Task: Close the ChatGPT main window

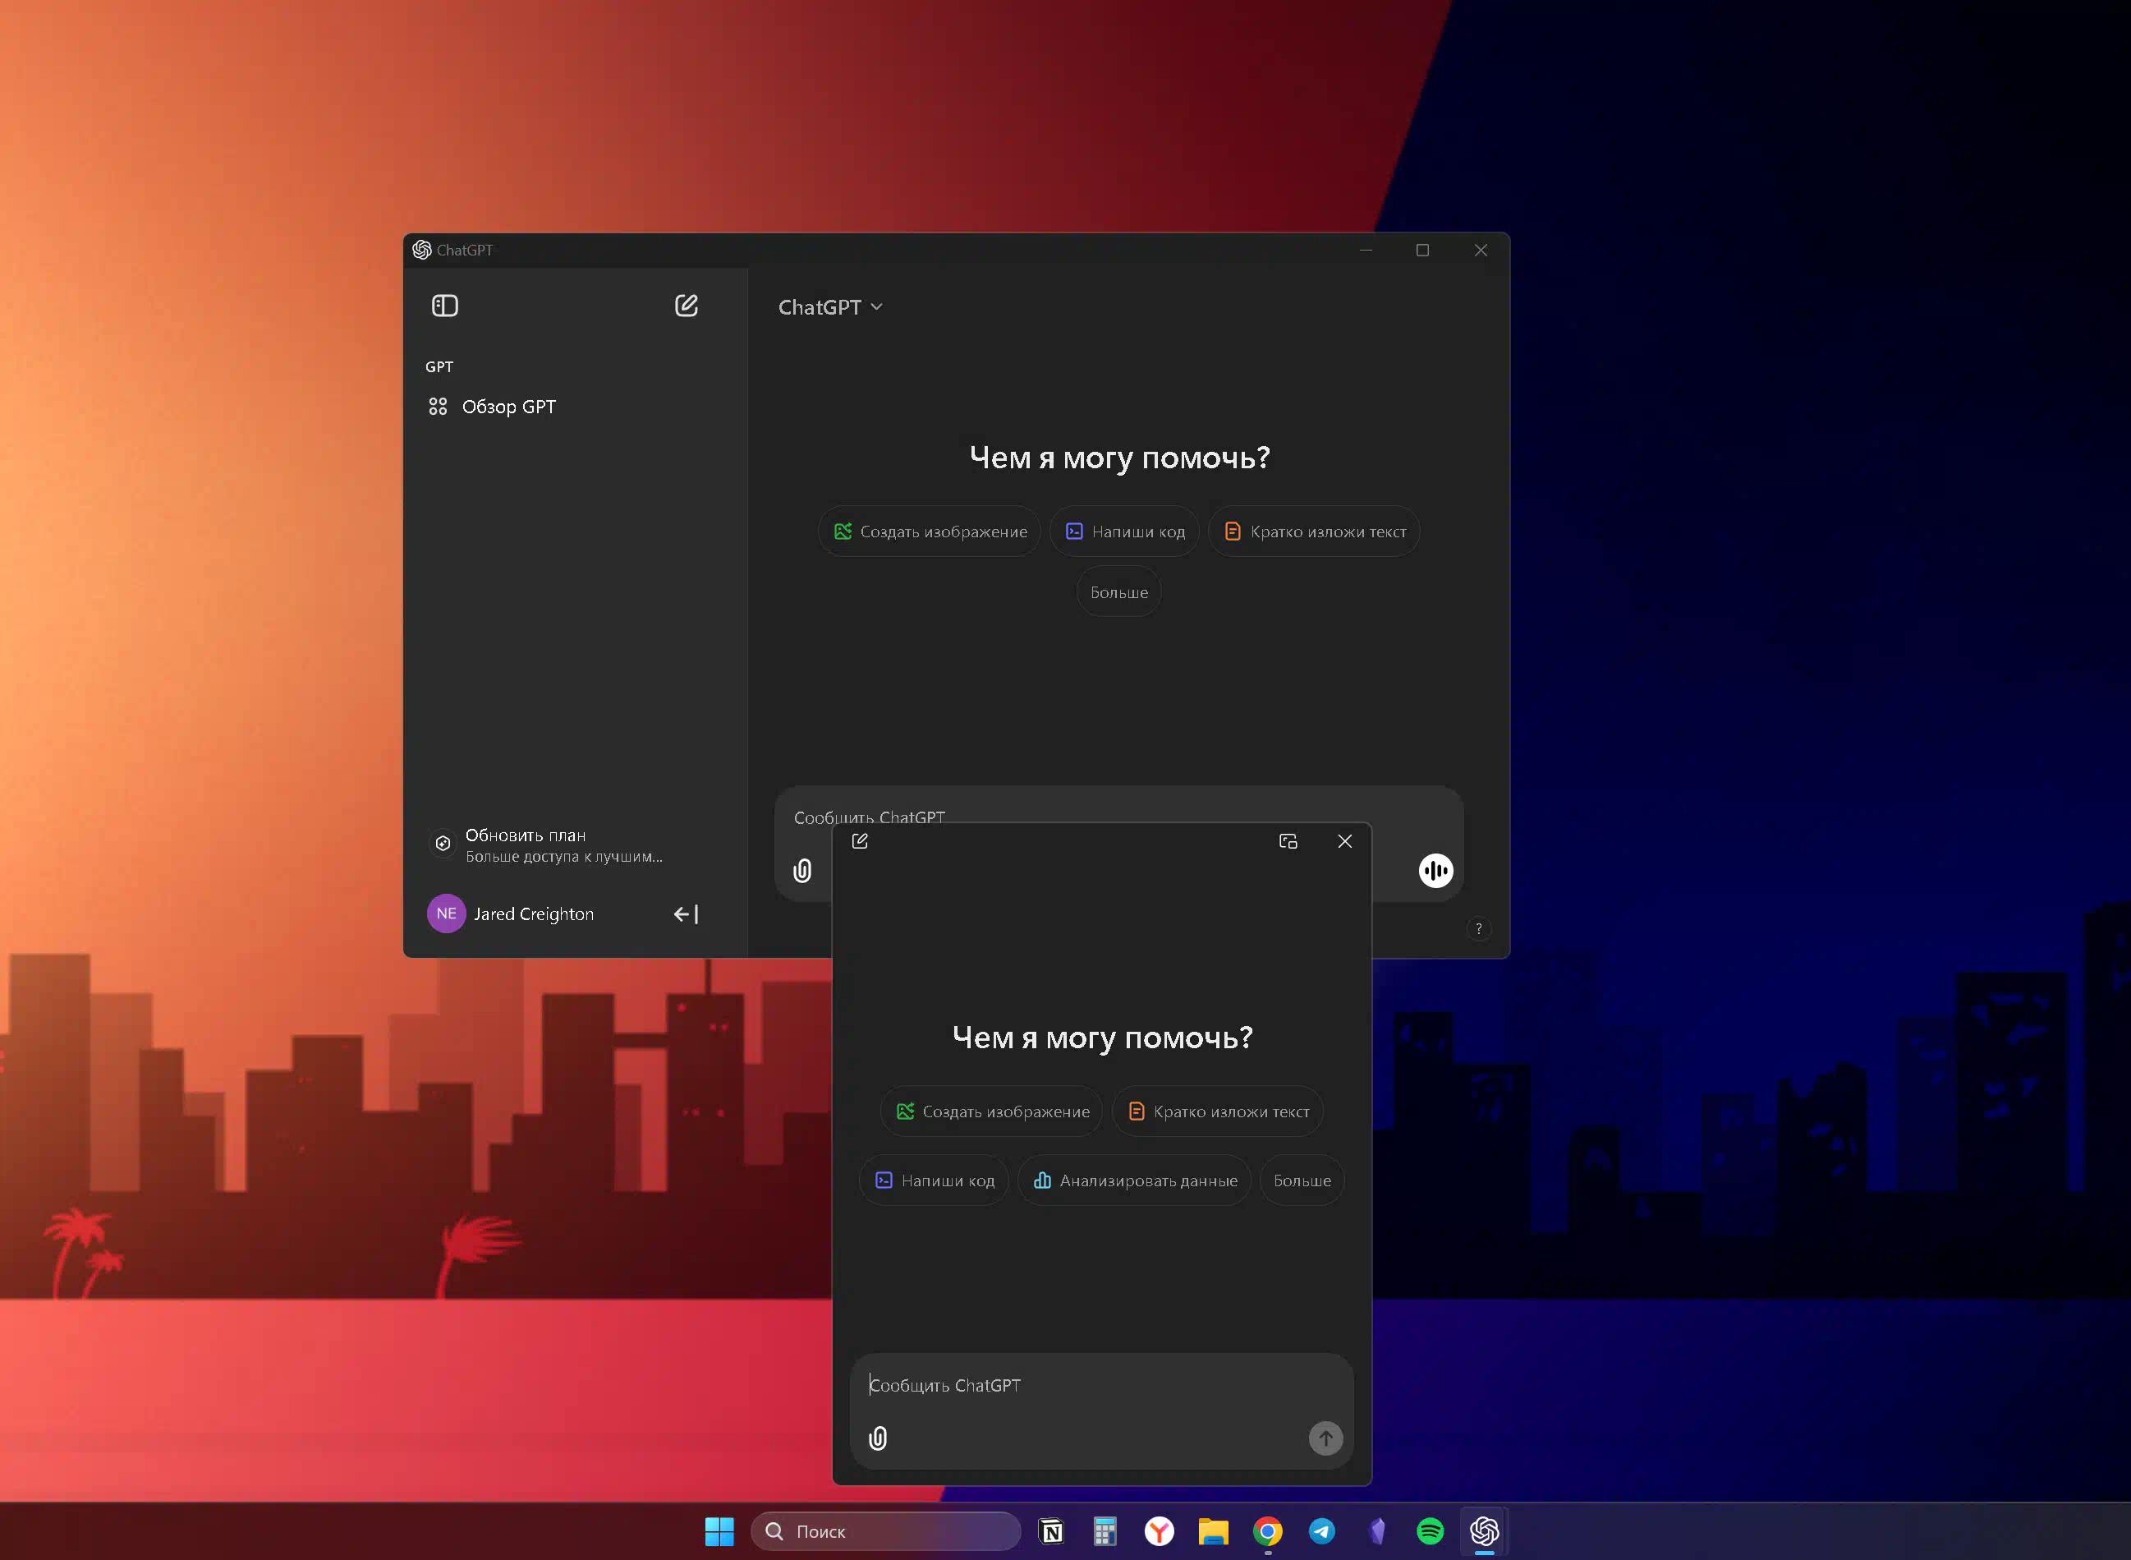Action: point(1481,251)
